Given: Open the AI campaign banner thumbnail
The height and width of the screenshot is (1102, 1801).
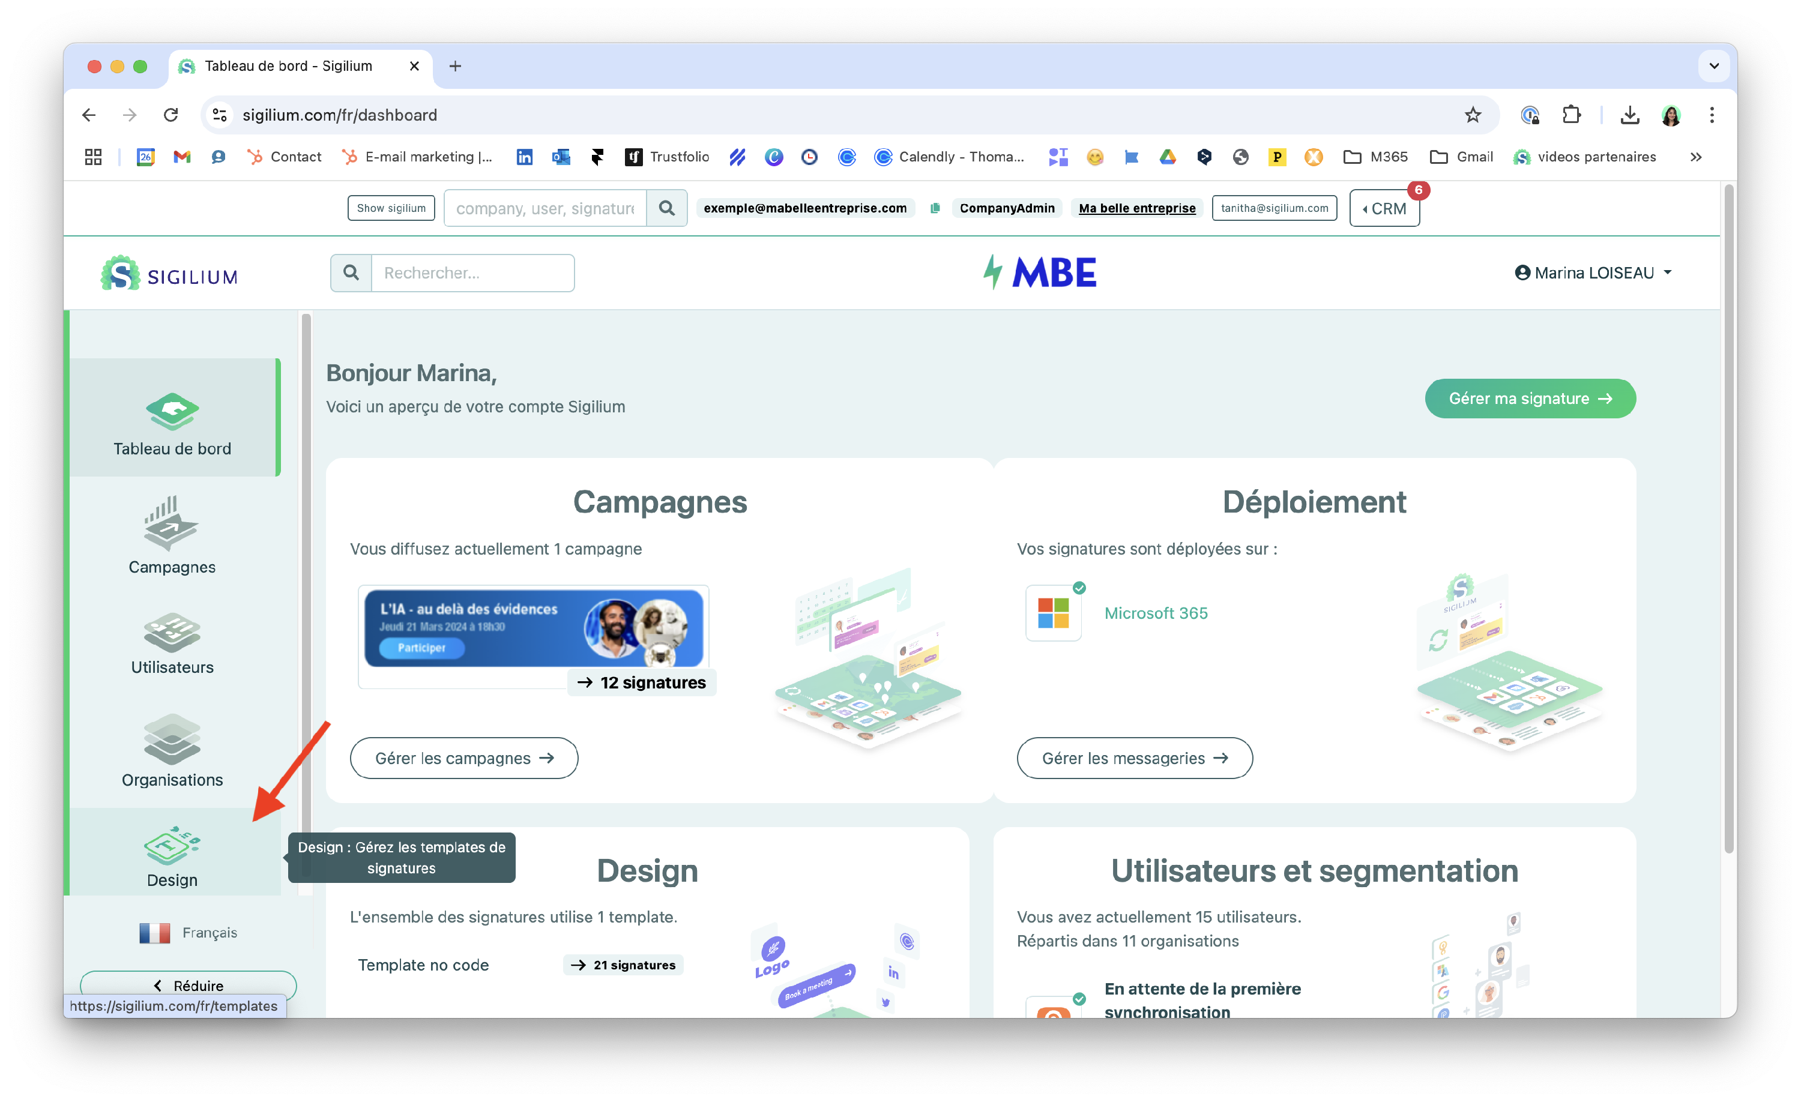Looking at the screenshot, I should (534, 628).
